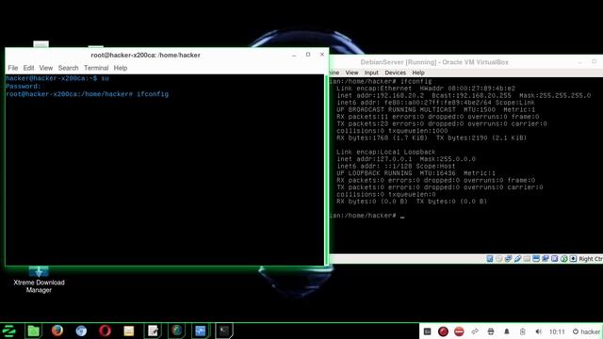Click the terminal title root@hacker-x200ca

145,55
